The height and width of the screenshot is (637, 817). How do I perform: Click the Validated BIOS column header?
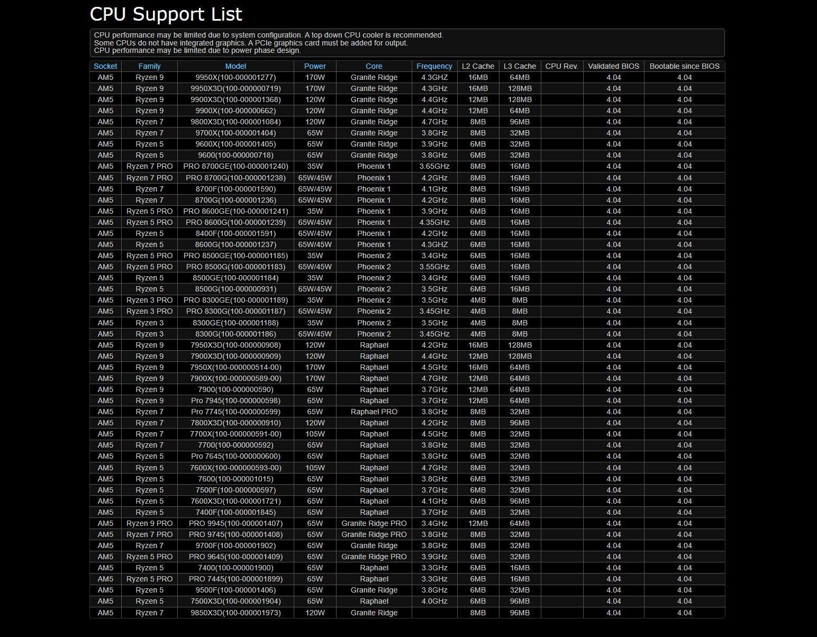tap(613, 66)
